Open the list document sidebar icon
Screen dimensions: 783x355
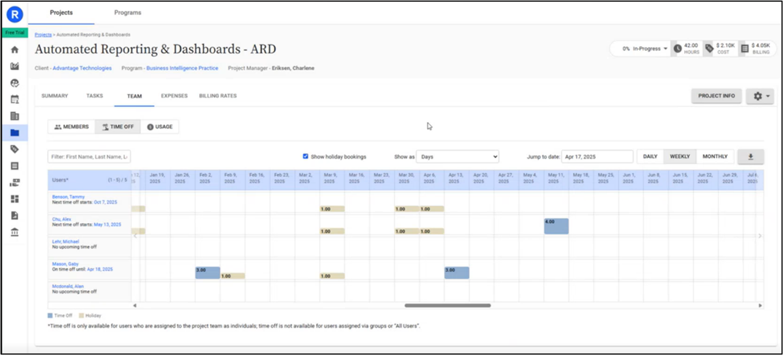click(15, 166)
